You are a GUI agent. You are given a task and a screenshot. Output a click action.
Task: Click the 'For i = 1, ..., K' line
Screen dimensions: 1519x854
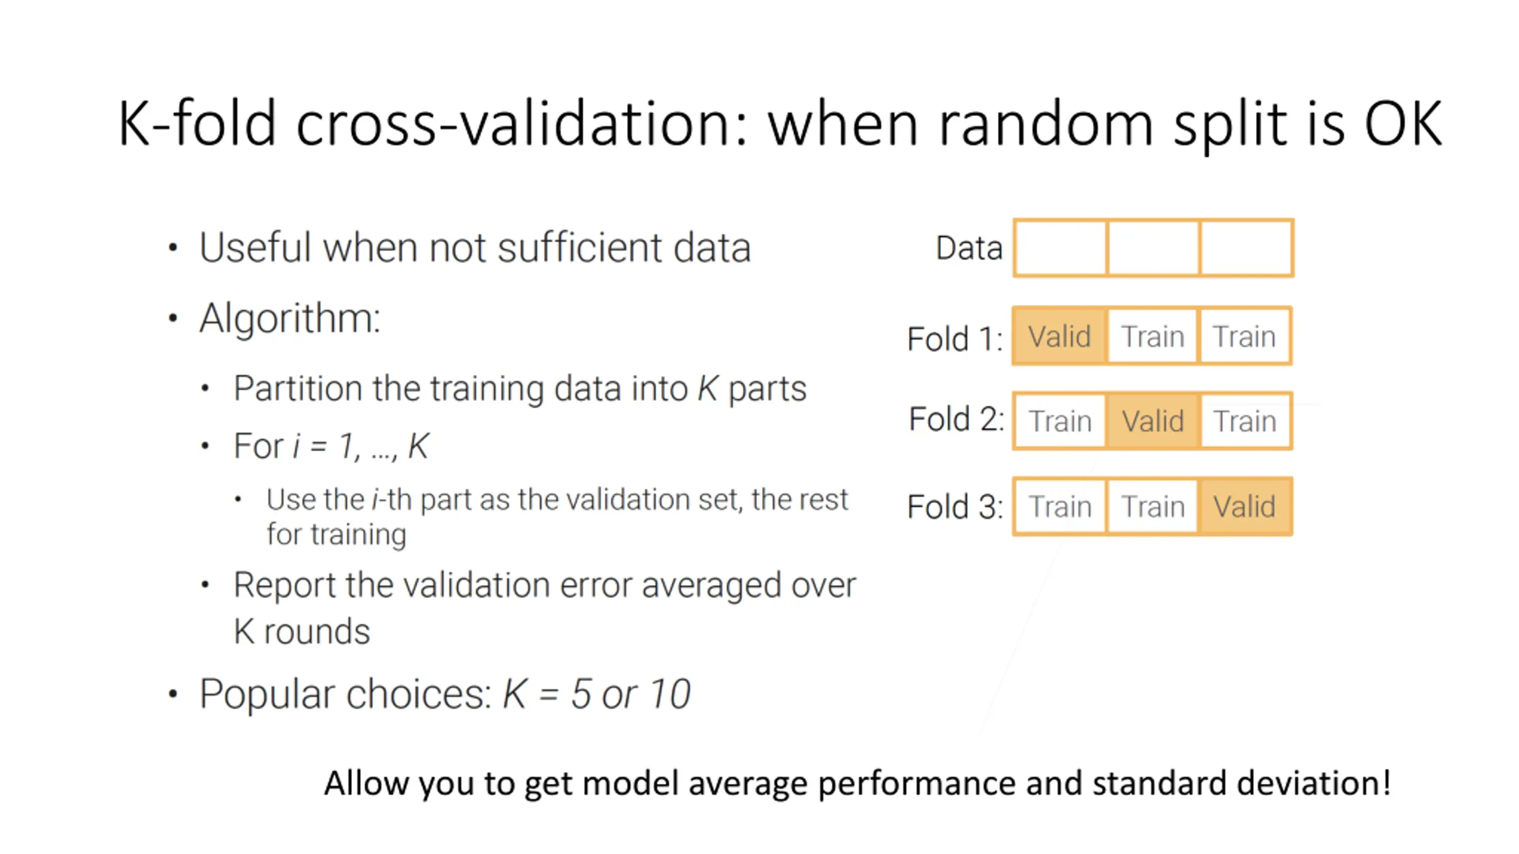pyautogui.click(x=331, y=446)
